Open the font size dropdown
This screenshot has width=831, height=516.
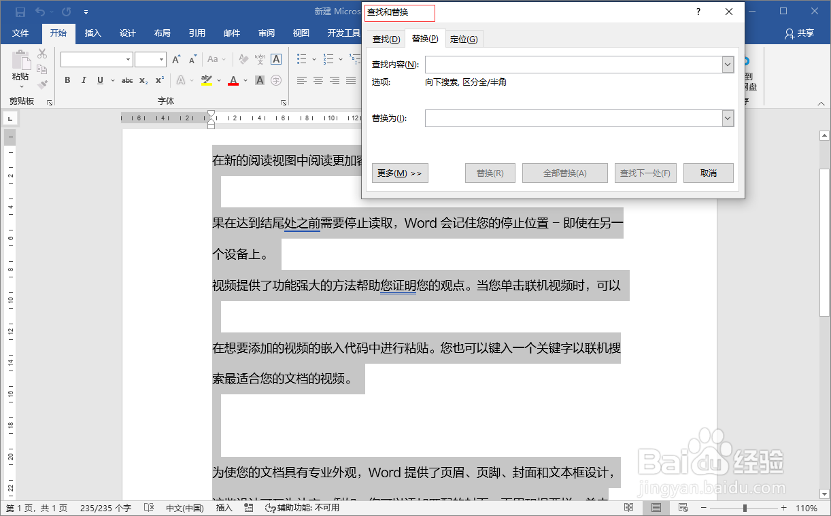point(162,60)
